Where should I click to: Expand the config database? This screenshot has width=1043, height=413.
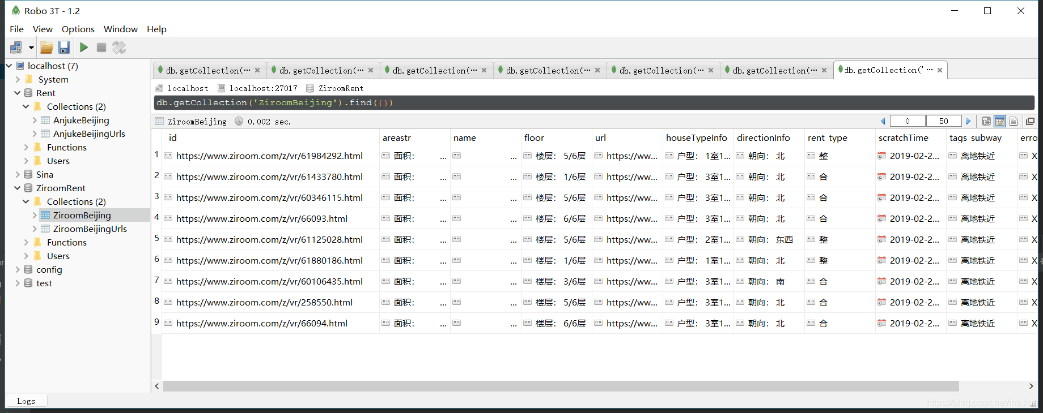(x=18, y=269)
